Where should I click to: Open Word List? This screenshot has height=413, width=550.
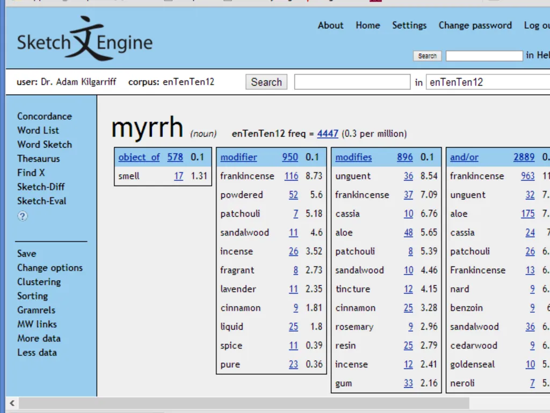(x=38, y=130)
